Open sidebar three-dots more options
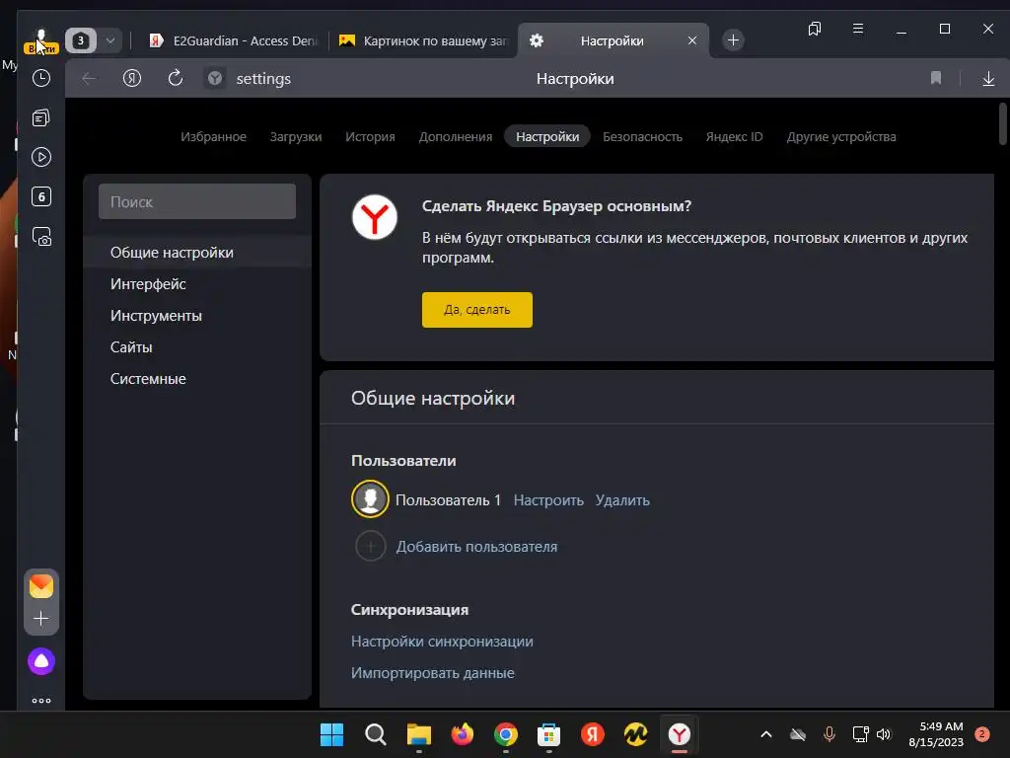The height and width of the screenshot is (758, 1010). tap(41, 701)
